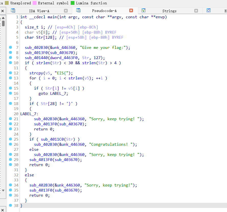Click sub_403670 argument on line 8
The image size is (227, 212).
coord(61,53)
